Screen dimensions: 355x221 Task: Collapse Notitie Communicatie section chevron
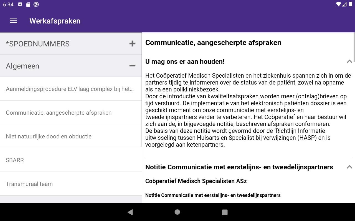point(349,167)
